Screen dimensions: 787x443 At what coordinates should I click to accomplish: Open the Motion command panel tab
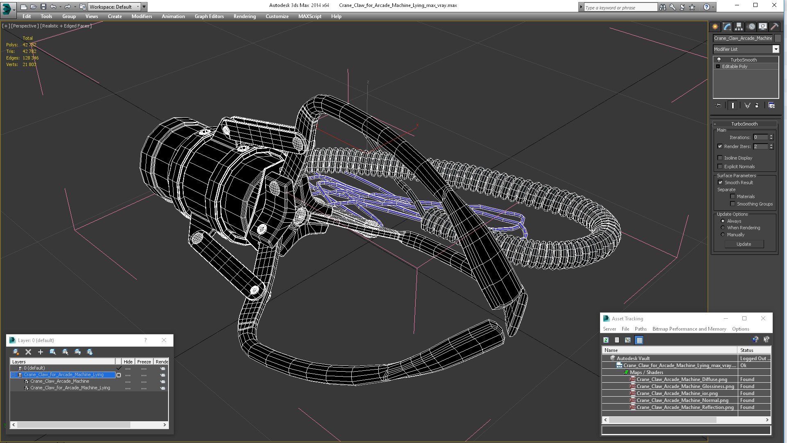(x=751, y=27)
